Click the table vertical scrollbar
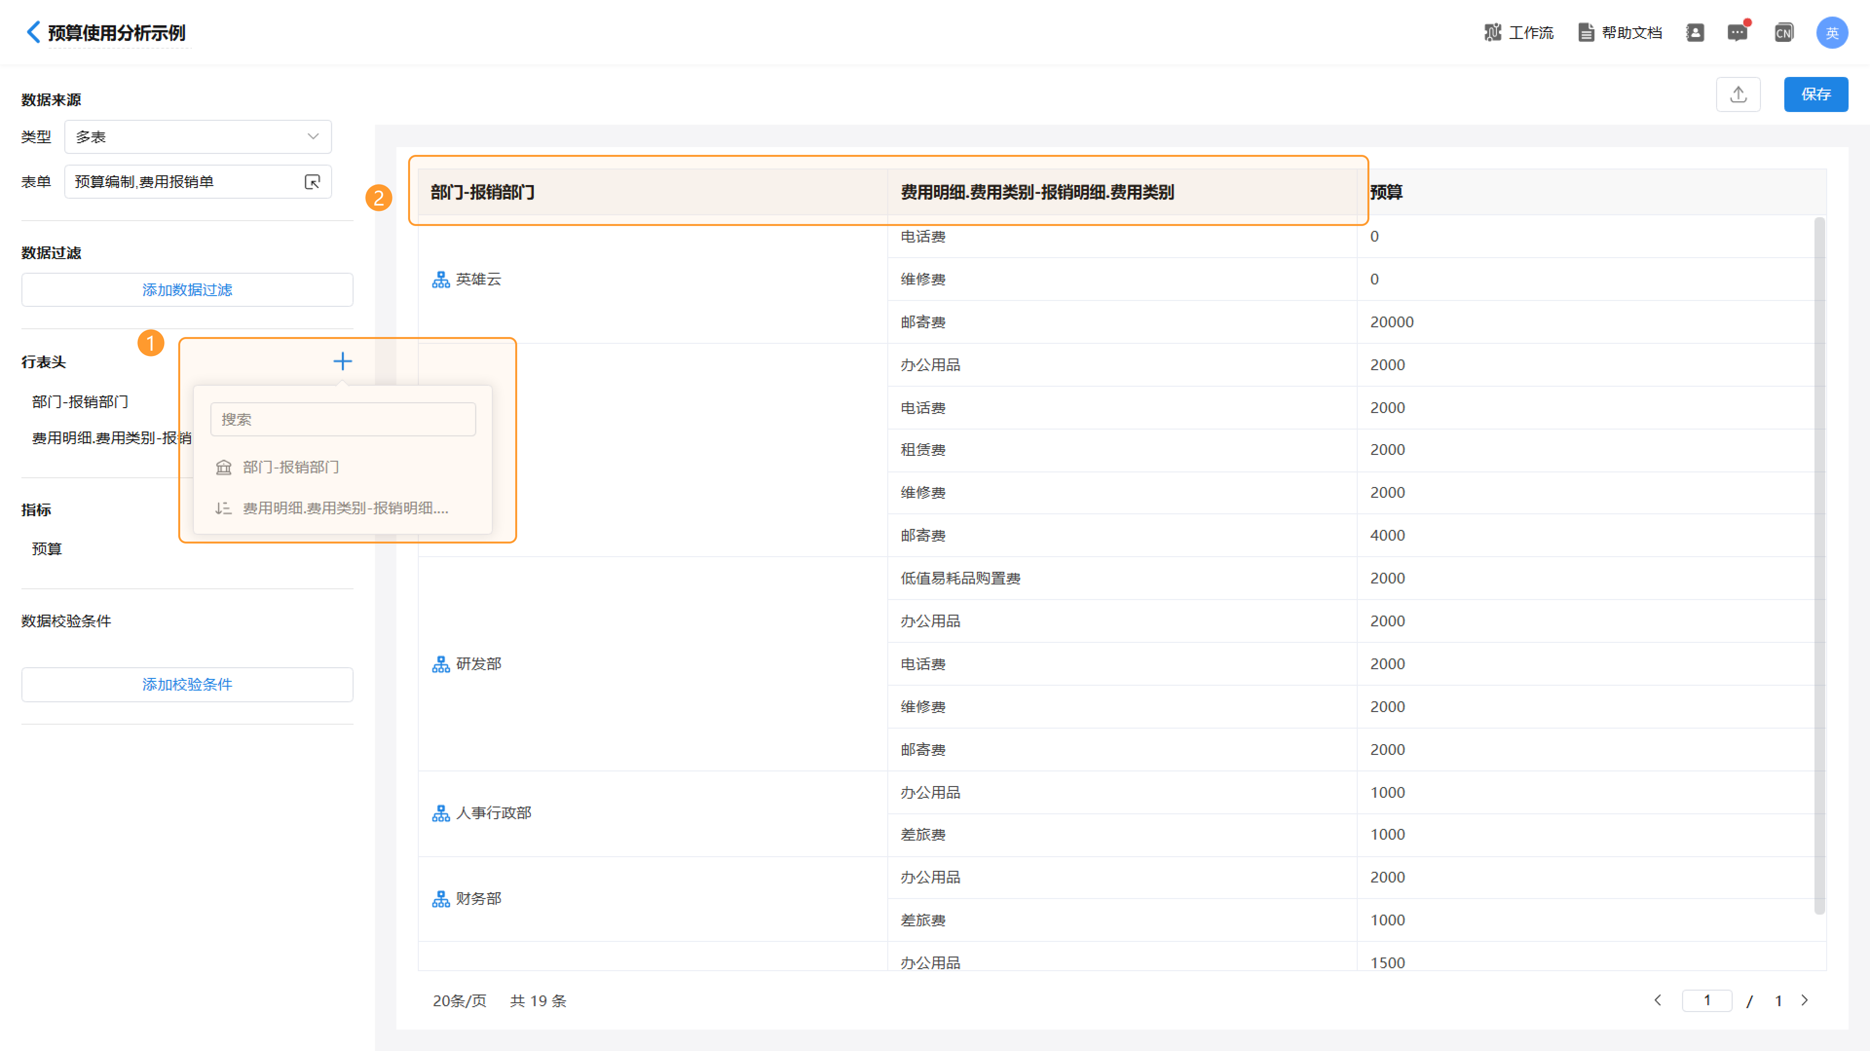Viewport: 1870px width, 1051px height. point(1819,566)
